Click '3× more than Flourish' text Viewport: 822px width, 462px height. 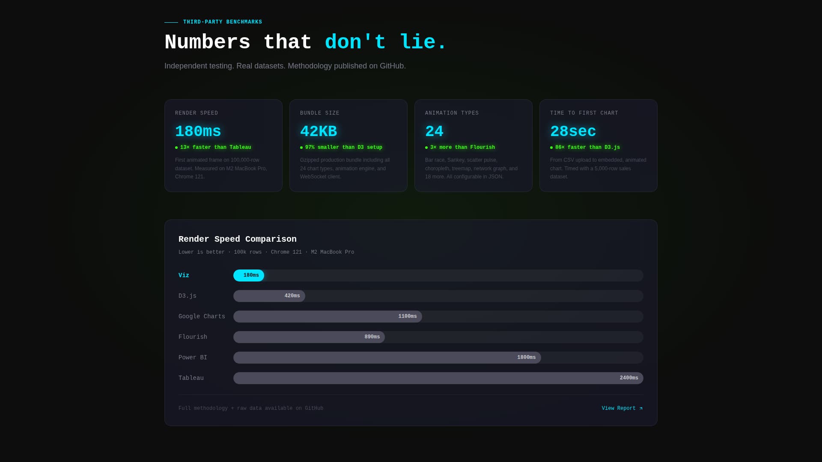(462, 147)
